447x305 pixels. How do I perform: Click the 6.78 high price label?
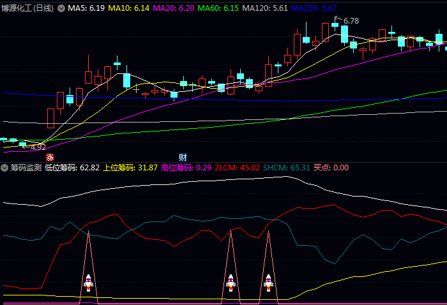pos(351,21)
